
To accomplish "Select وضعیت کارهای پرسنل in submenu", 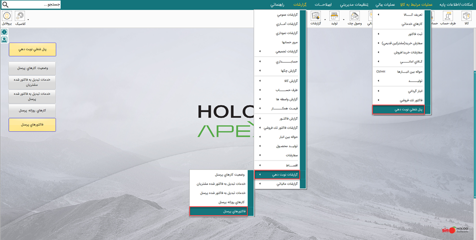I will tap(218, 174).
